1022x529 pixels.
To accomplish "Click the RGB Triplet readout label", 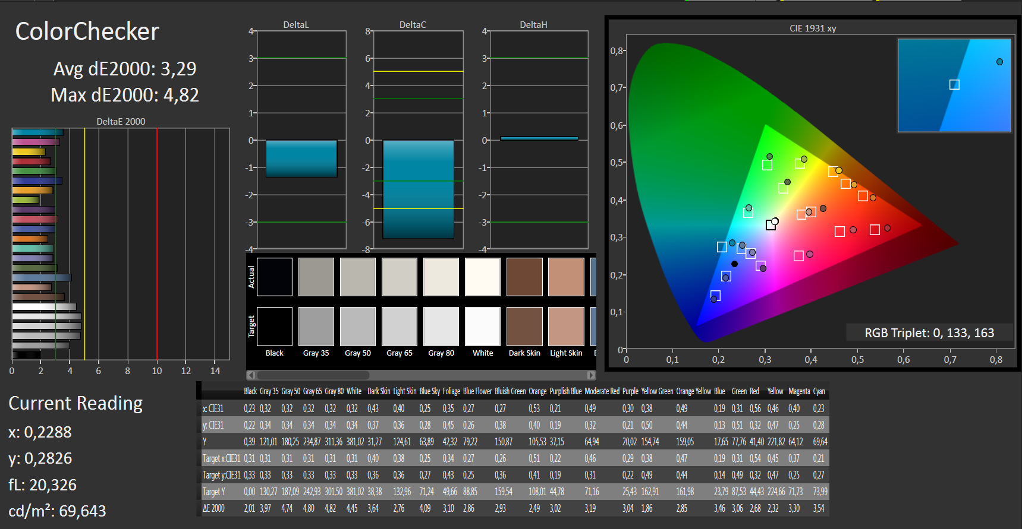I will (929, 333).
